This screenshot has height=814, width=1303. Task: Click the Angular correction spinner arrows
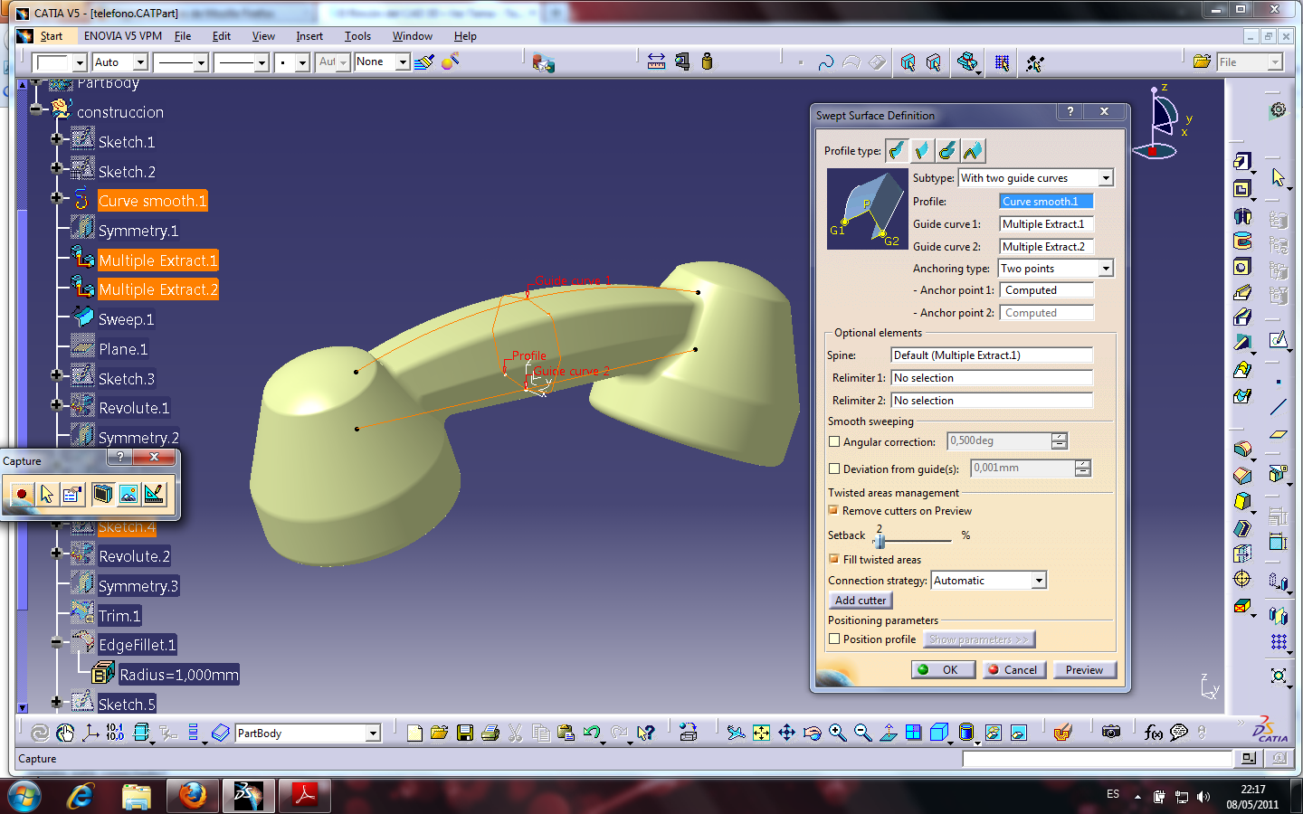[x=1060, y=441]
